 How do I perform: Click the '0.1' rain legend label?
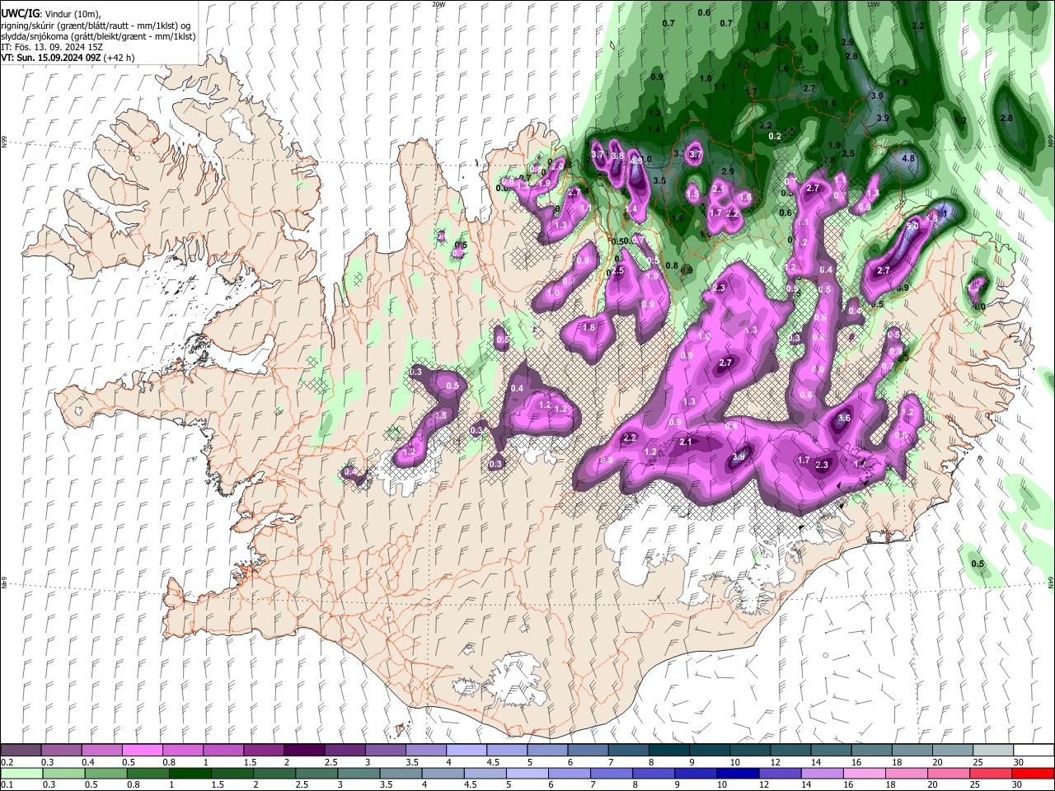6,785
